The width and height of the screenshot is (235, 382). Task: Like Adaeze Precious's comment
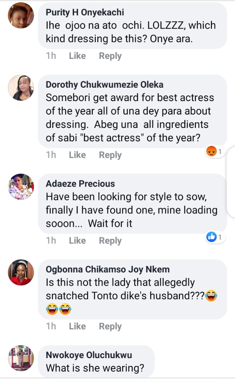[77, 241]
